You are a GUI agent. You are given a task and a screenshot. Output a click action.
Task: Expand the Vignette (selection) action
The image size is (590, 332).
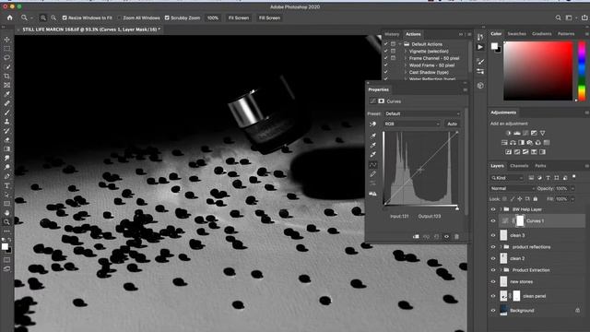click(406, 52)
